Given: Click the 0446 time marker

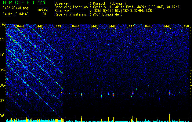Looking at the screenshot, I should [112, 26].
